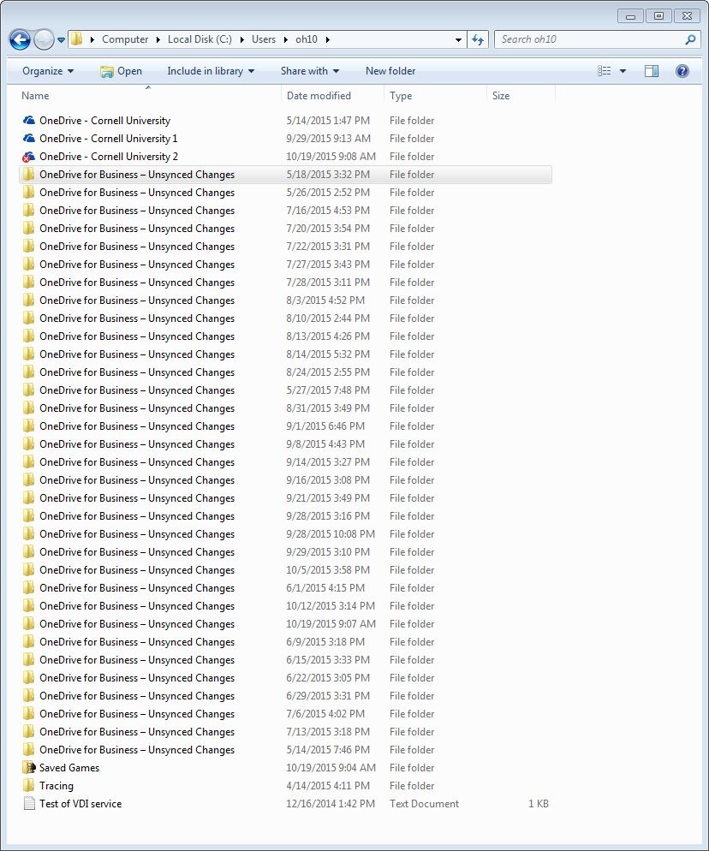This screenshot has height=851, width=709.
Task: Select folder icon dated 9/28/2015 10:08 PM
Action: (29, 533)
